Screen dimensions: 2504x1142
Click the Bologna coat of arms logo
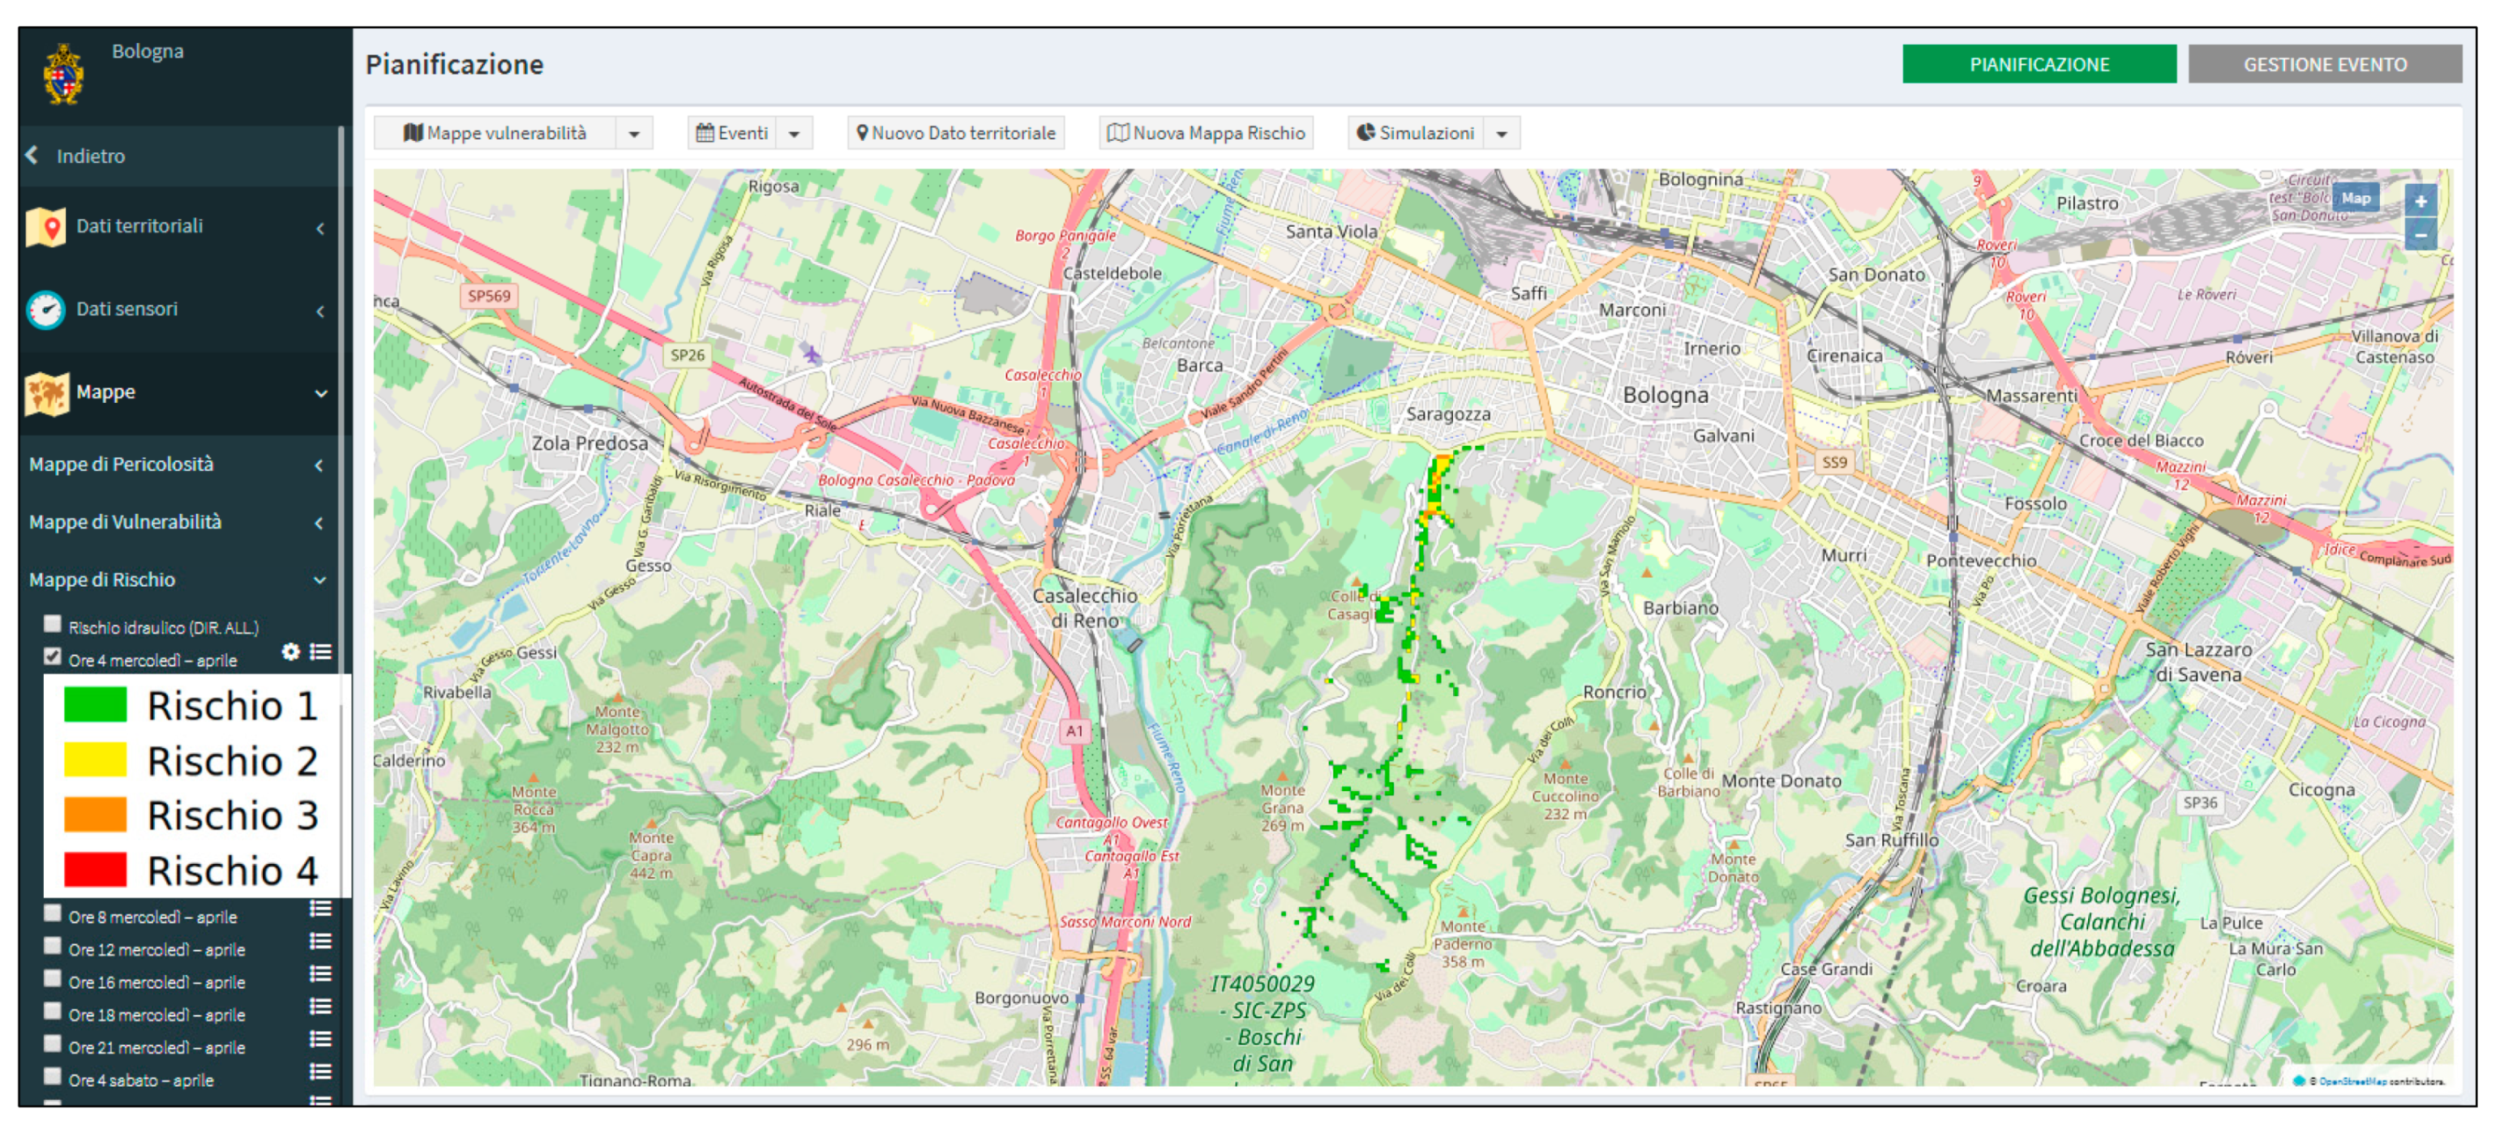(64, 75)
